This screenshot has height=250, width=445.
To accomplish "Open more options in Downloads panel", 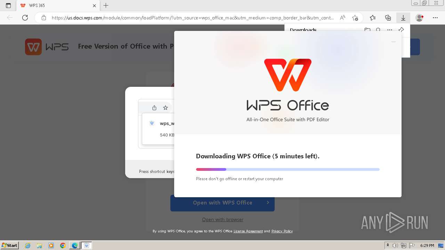I will 390,30.
